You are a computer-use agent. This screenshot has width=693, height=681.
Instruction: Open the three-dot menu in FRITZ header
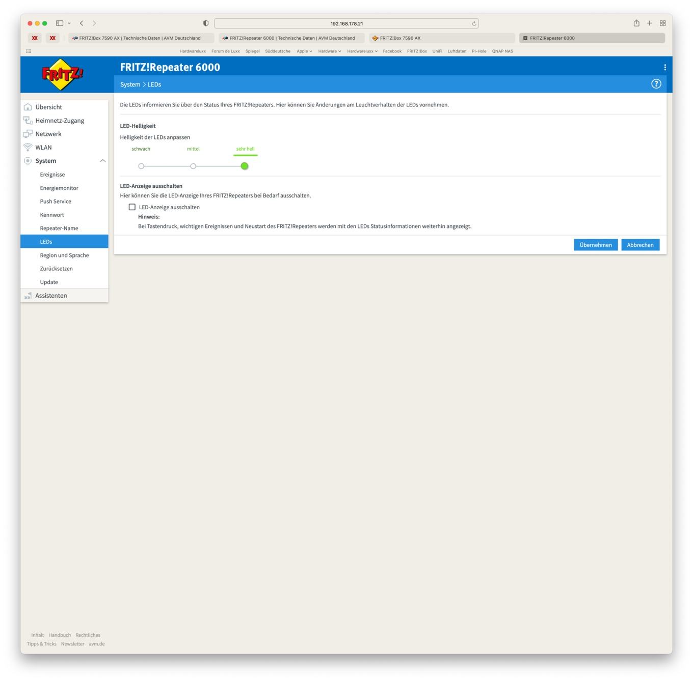coord(664,67)
